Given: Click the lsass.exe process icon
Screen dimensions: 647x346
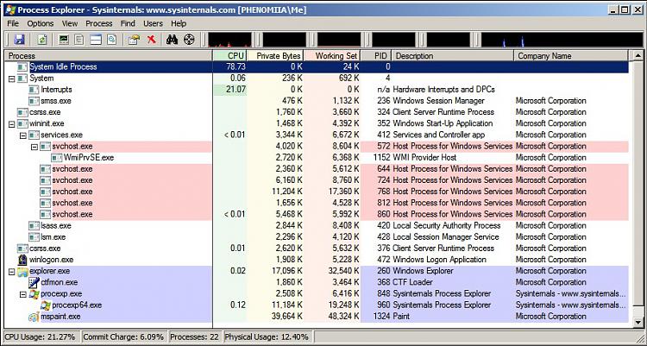Looking at the screenshot, I should click(x=34, y=226).
